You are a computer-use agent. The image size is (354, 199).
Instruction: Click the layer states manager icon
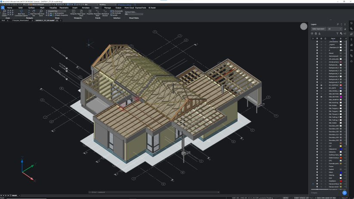tap(345, 29)
